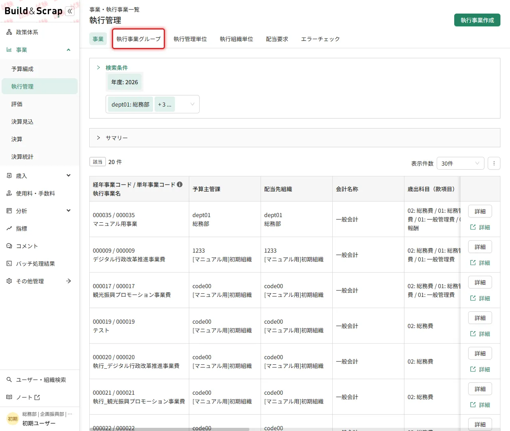Expand the 検索条件 panel
The image size is (510, 431).
click(98, 67)
